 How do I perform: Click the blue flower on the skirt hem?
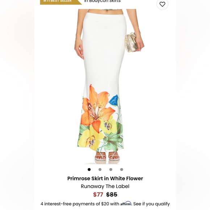114,100
